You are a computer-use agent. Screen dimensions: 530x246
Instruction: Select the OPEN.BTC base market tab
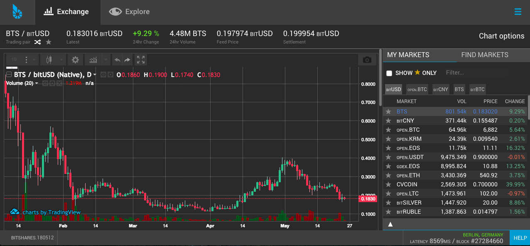click(x=417, y=89)
